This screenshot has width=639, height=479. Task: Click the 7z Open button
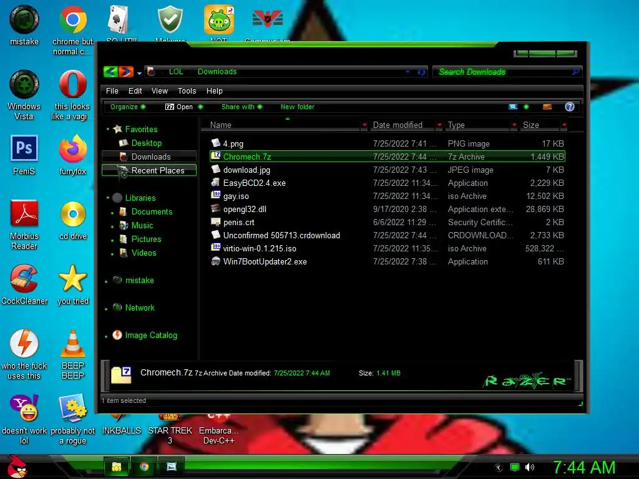[x=179, y=107]
